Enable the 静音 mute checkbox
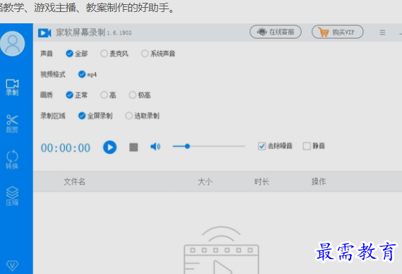The image size is (402, 274). point(307,146)
